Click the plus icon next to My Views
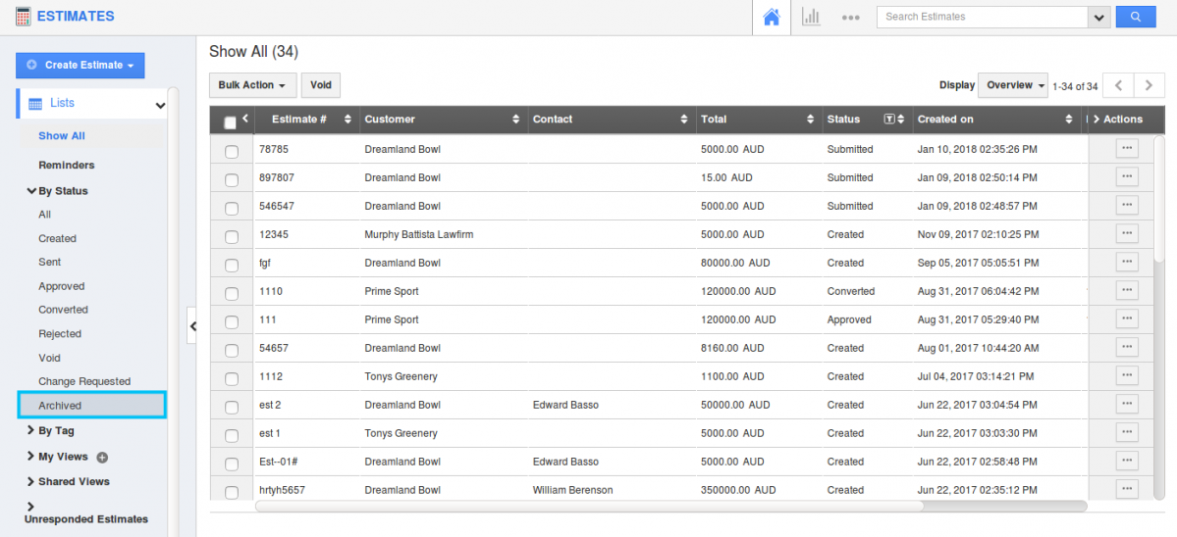The height and width of the screenshot is (537, 1177). click(102, 458)
